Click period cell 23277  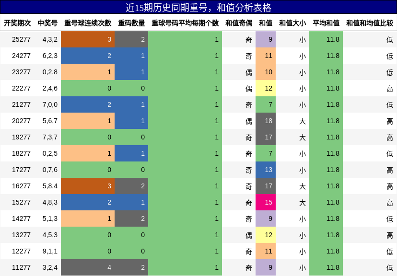(21, 72)
